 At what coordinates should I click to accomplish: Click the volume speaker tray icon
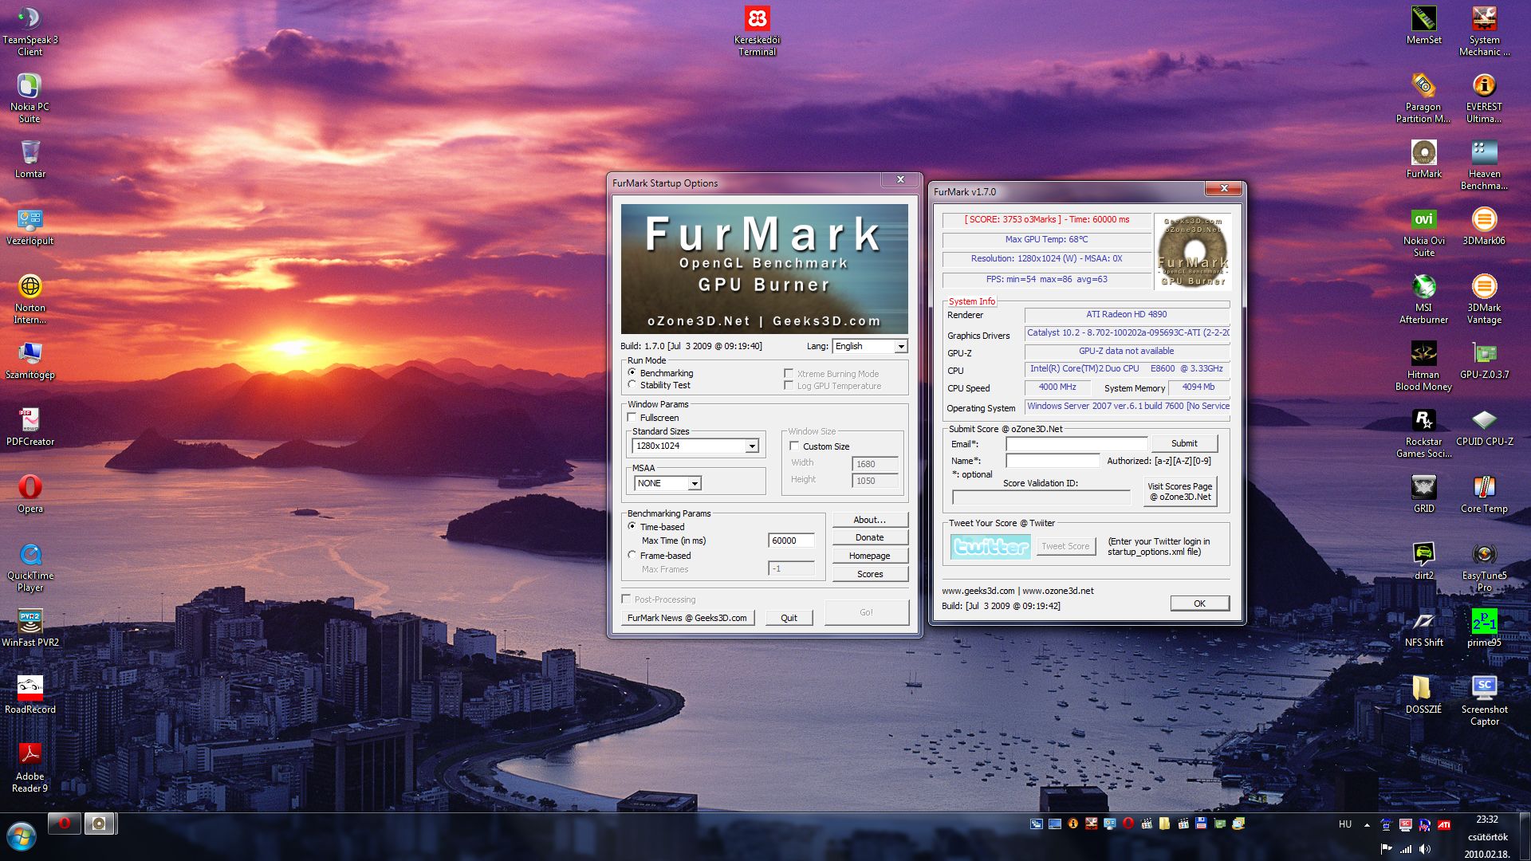[1424, 849]
